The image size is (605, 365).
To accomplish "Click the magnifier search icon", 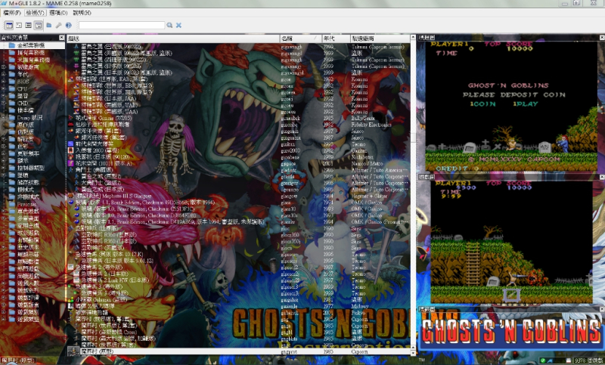I will pos(169,25).
